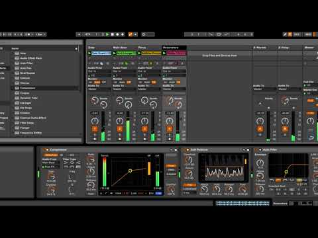Deactivate track 1 with its orange activator button
This screenshot has height=238, width=318.
click(95, 129)
